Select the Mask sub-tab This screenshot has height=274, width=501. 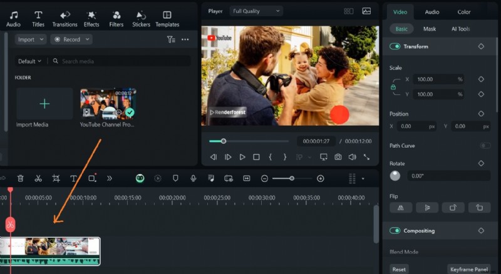[430, 29]
